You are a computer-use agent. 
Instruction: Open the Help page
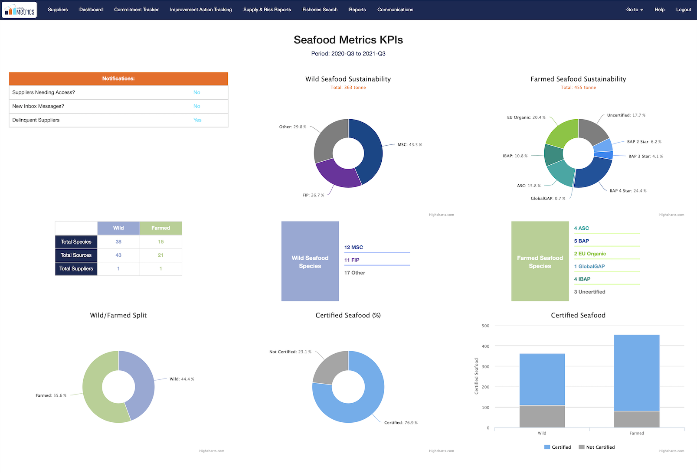(x=659, y=10)
